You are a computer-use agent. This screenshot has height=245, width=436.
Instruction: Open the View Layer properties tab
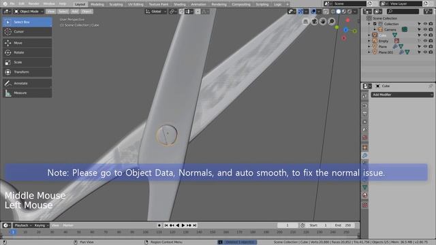pyautogui.click(x=365, y=122)
